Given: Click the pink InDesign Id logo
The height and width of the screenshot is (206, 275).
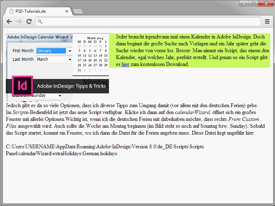Looking at the screenshot, I should pos(22,86).
